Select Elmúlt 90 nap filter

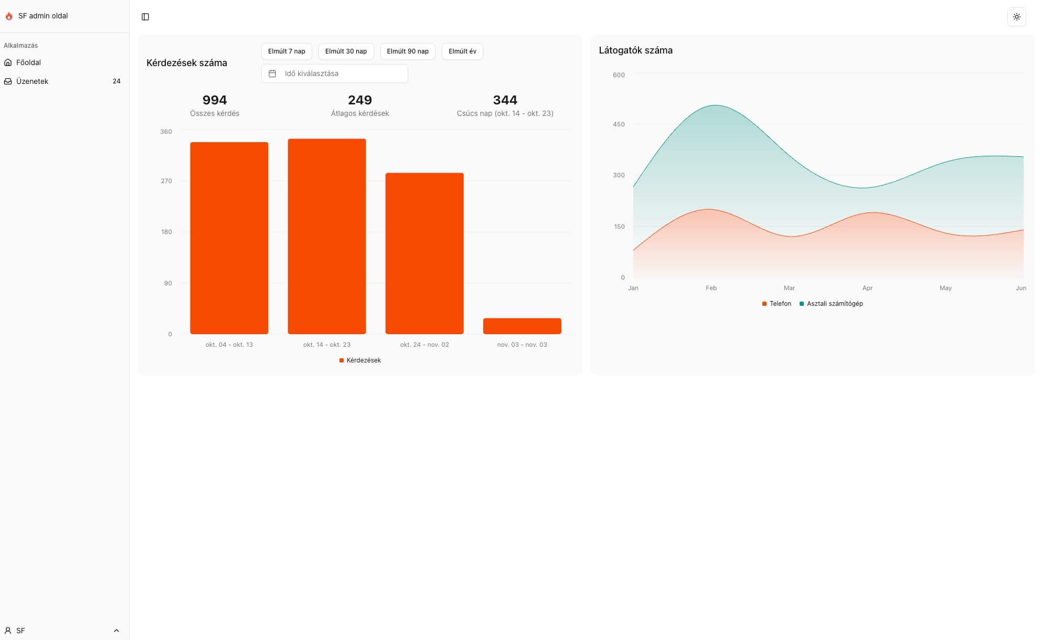coord(408,51)
